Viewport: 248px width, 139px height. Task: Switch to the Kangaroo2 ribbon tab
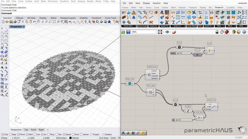coord(219,7)
